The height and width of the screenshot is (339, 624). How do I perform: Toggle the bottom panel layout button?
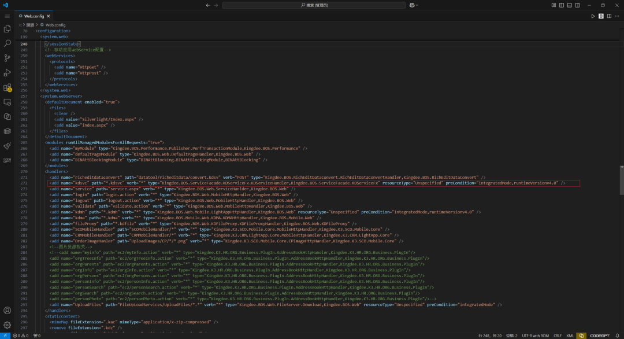tap(570, 5)
